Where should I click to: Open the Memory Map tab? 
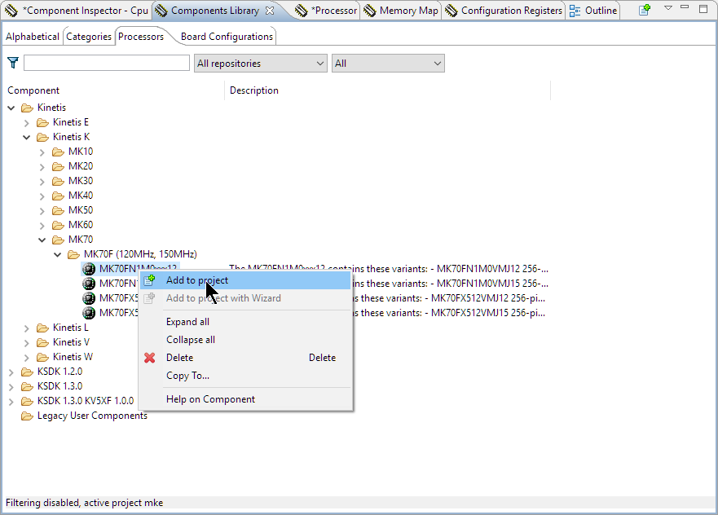pos(402,11)
